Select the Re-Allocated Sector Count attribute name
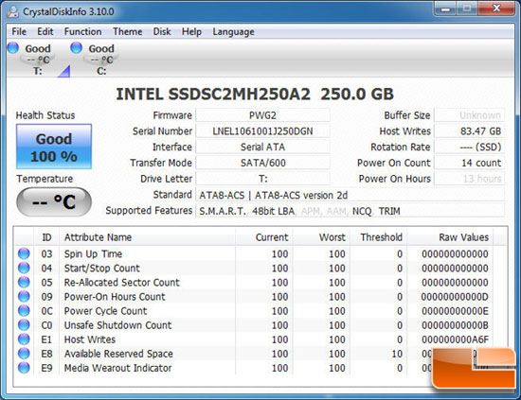 [x=121, y=283]
